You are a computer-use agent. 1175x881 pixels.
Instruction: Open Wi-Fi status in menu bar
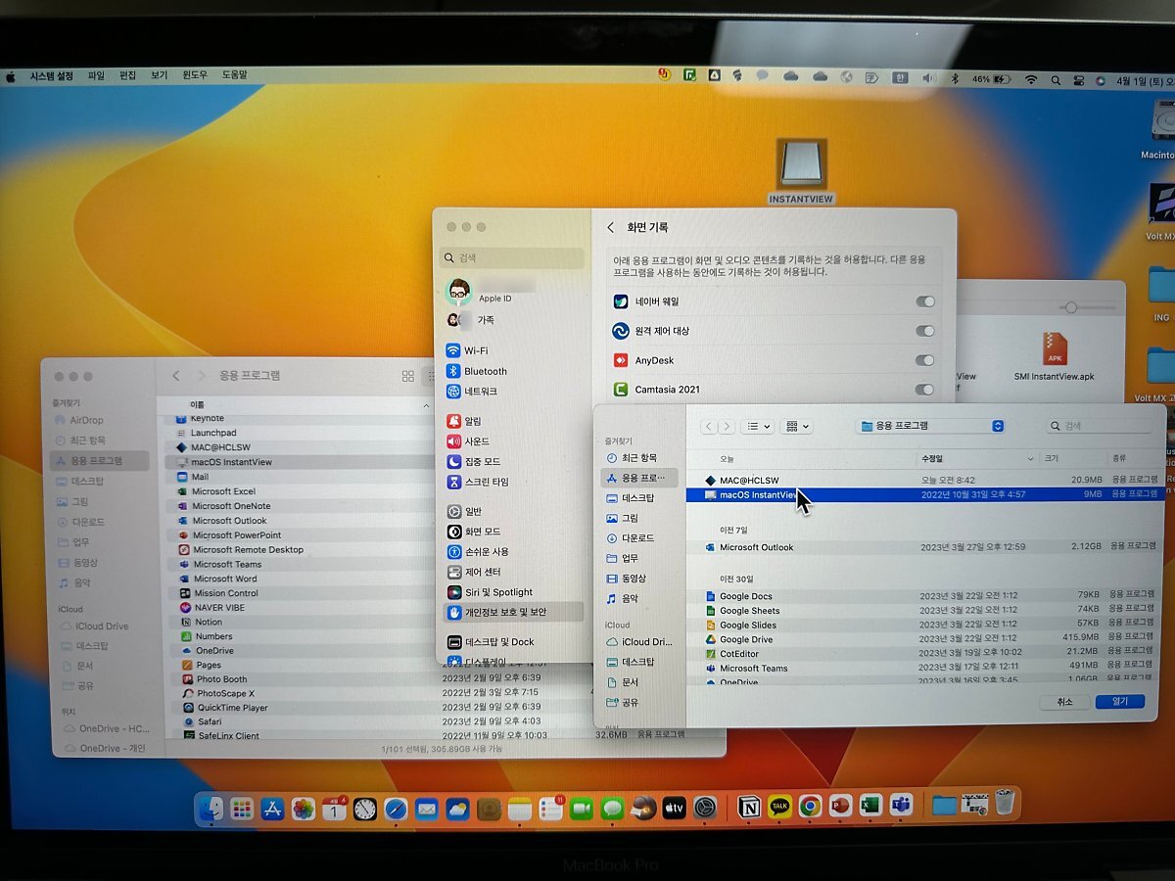click(x=1030, y=79)
